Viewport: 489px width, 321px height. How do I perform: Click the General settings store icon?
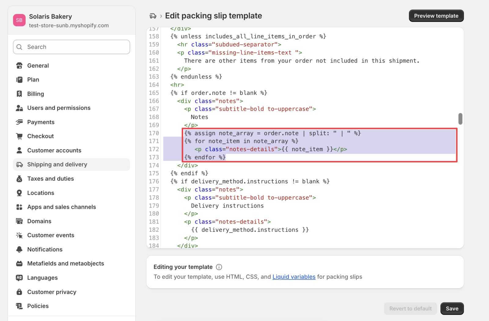[19, 66]
